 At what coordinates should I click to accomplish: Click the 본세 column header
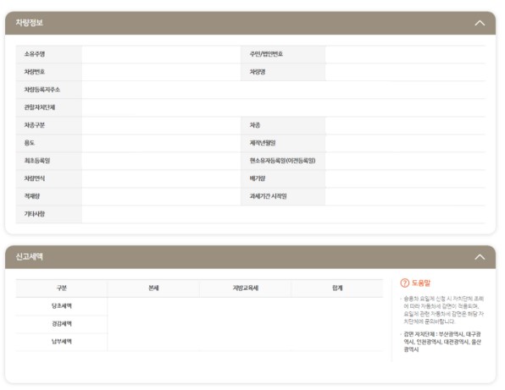[x=153, y=288]
